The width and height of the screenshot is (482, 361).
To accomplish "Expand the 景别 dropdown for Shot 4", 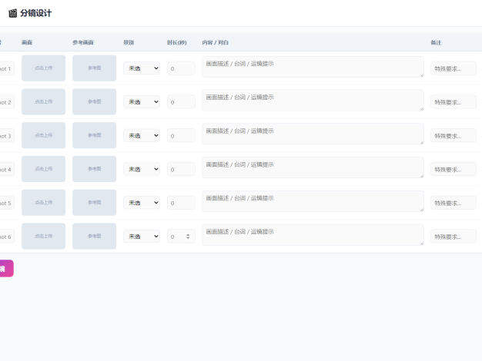I will coord(142,169).
